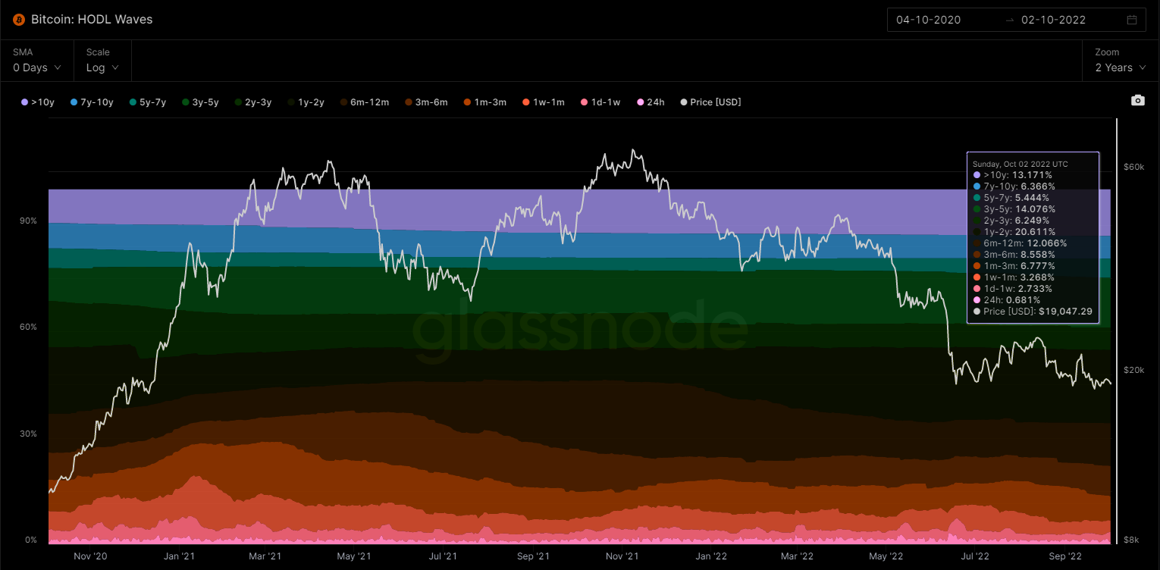Viewport: 1160px width, 570px height.
Task: Toggle the 1w-1m legend series
Action: coord(543,102)
